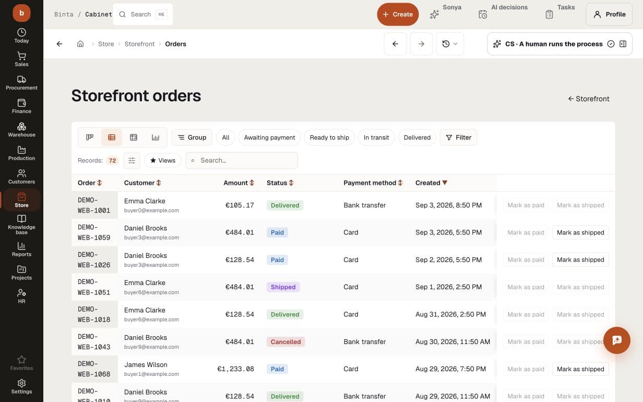Click the top Search box
Image resolution: width=643 pixels, height=402 pixels.
(x=143, y=14)
